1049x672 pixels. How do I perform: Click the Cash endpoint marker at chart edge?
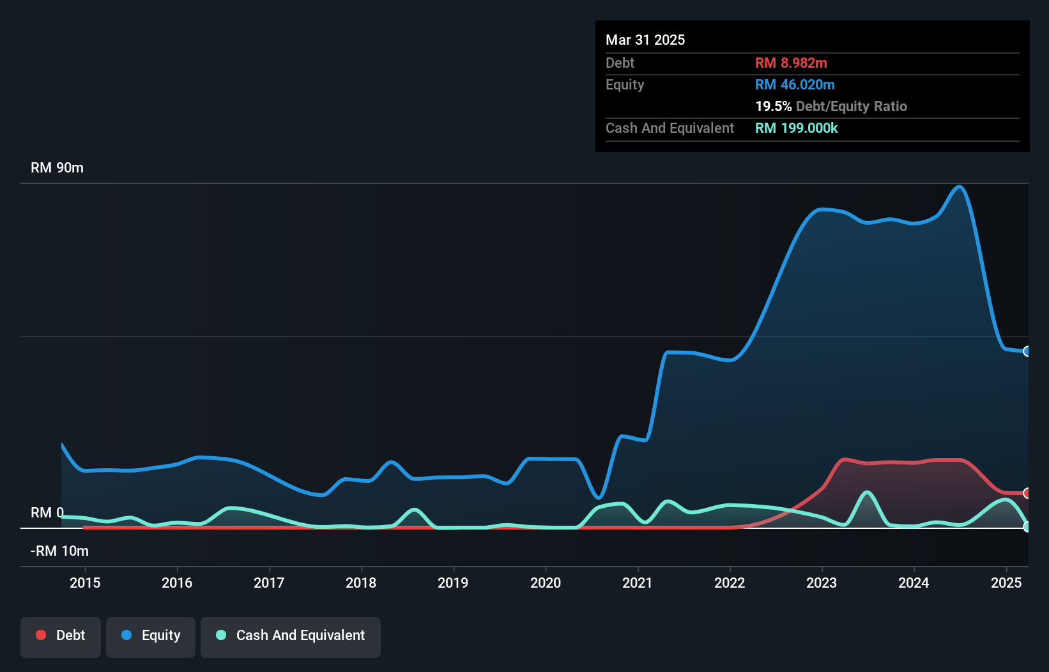click(1027, 526)
